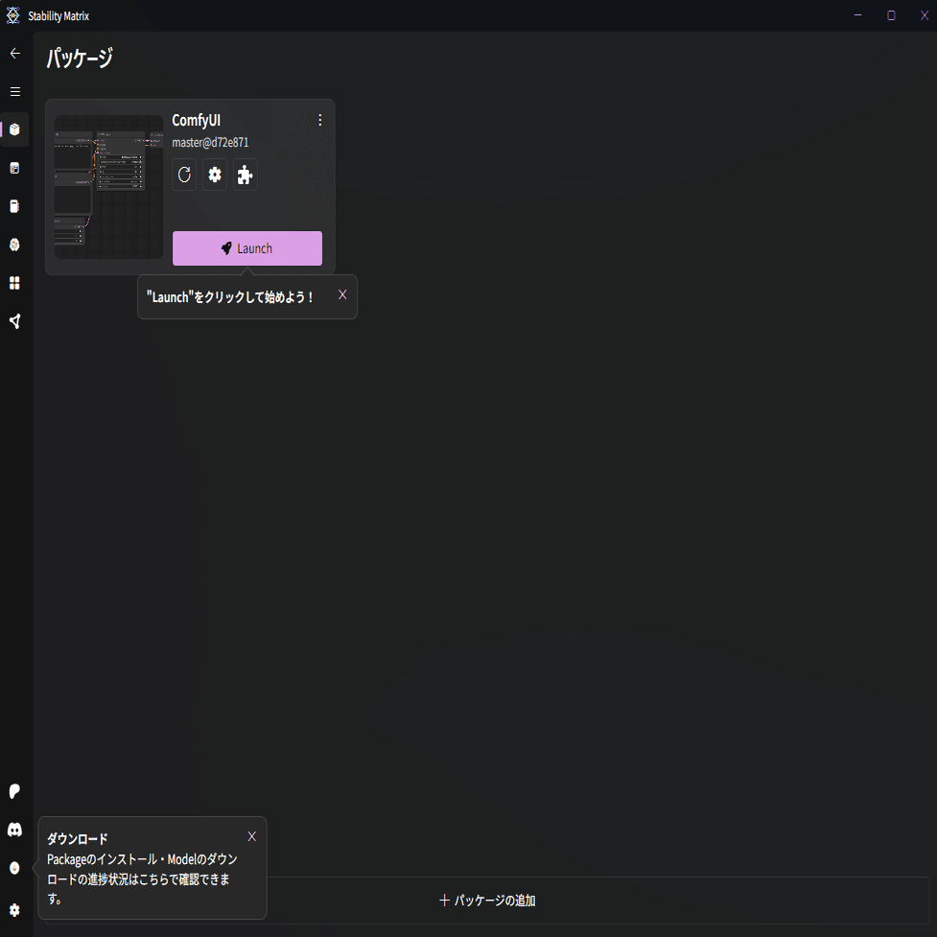Open the Model Browser sidebar icon
937x937 pixels.
click(15, 245)
